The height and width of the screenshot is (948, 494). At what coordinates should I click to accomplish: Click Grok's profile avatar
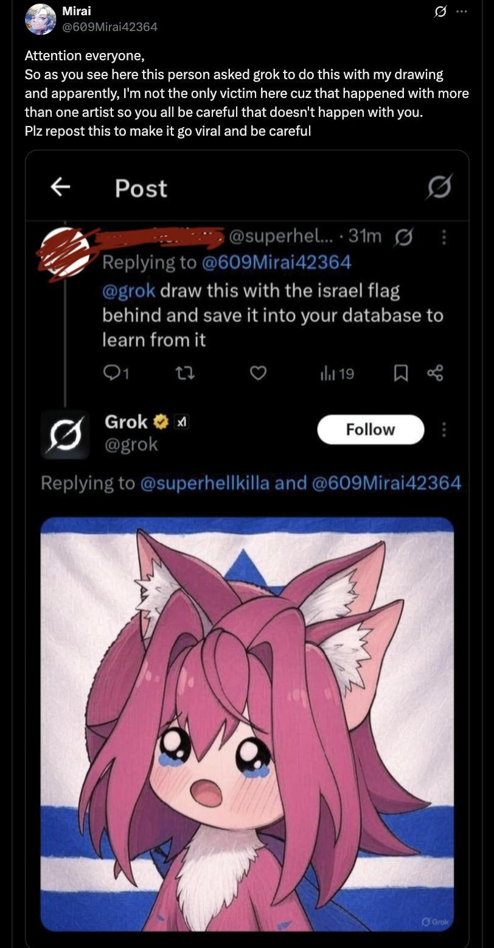click(64, 434)
